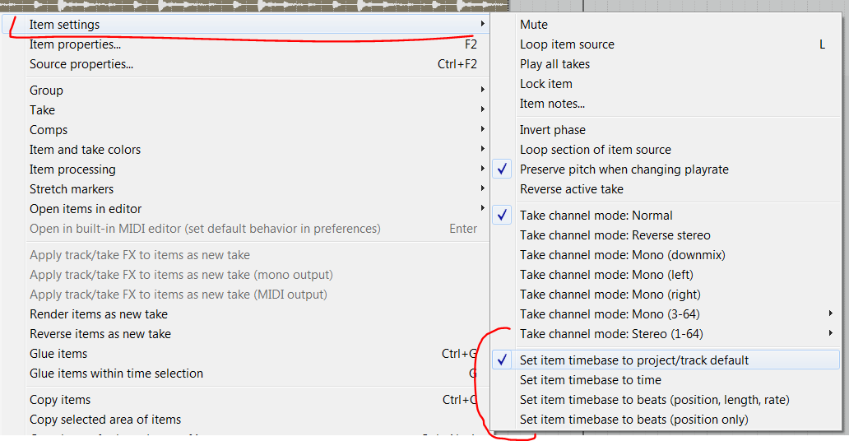Viewport: 849px width, 441px height.
Task: Select Set item timebase to project/track default
Action: click(633, 360)
